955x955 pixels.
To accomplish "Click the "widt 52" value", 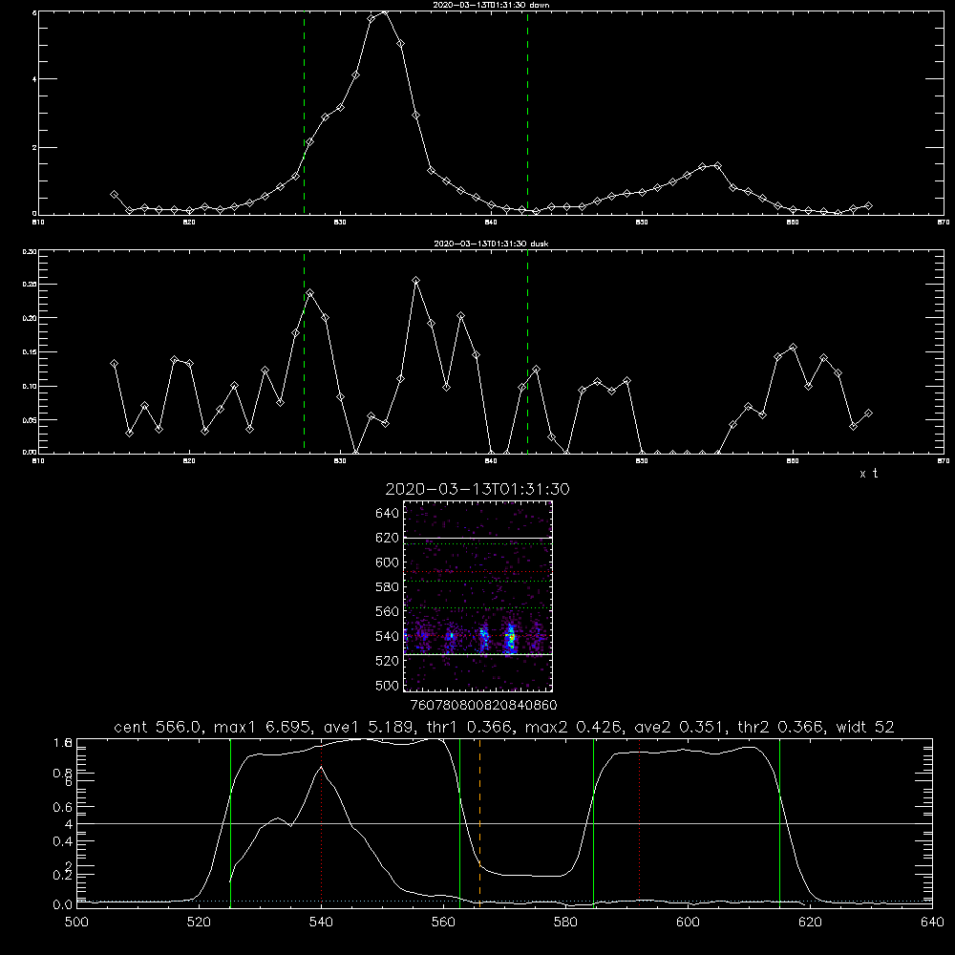I will (865, 727).
